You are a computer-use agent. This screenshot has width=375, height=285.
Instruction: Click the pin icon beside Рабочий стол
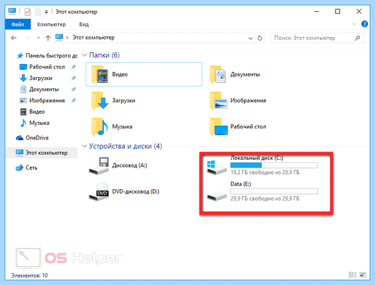[x=73, y=67]
